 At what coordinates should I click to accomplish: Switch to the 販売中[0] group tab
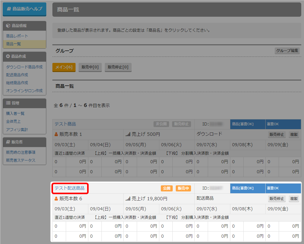(90, 67)
